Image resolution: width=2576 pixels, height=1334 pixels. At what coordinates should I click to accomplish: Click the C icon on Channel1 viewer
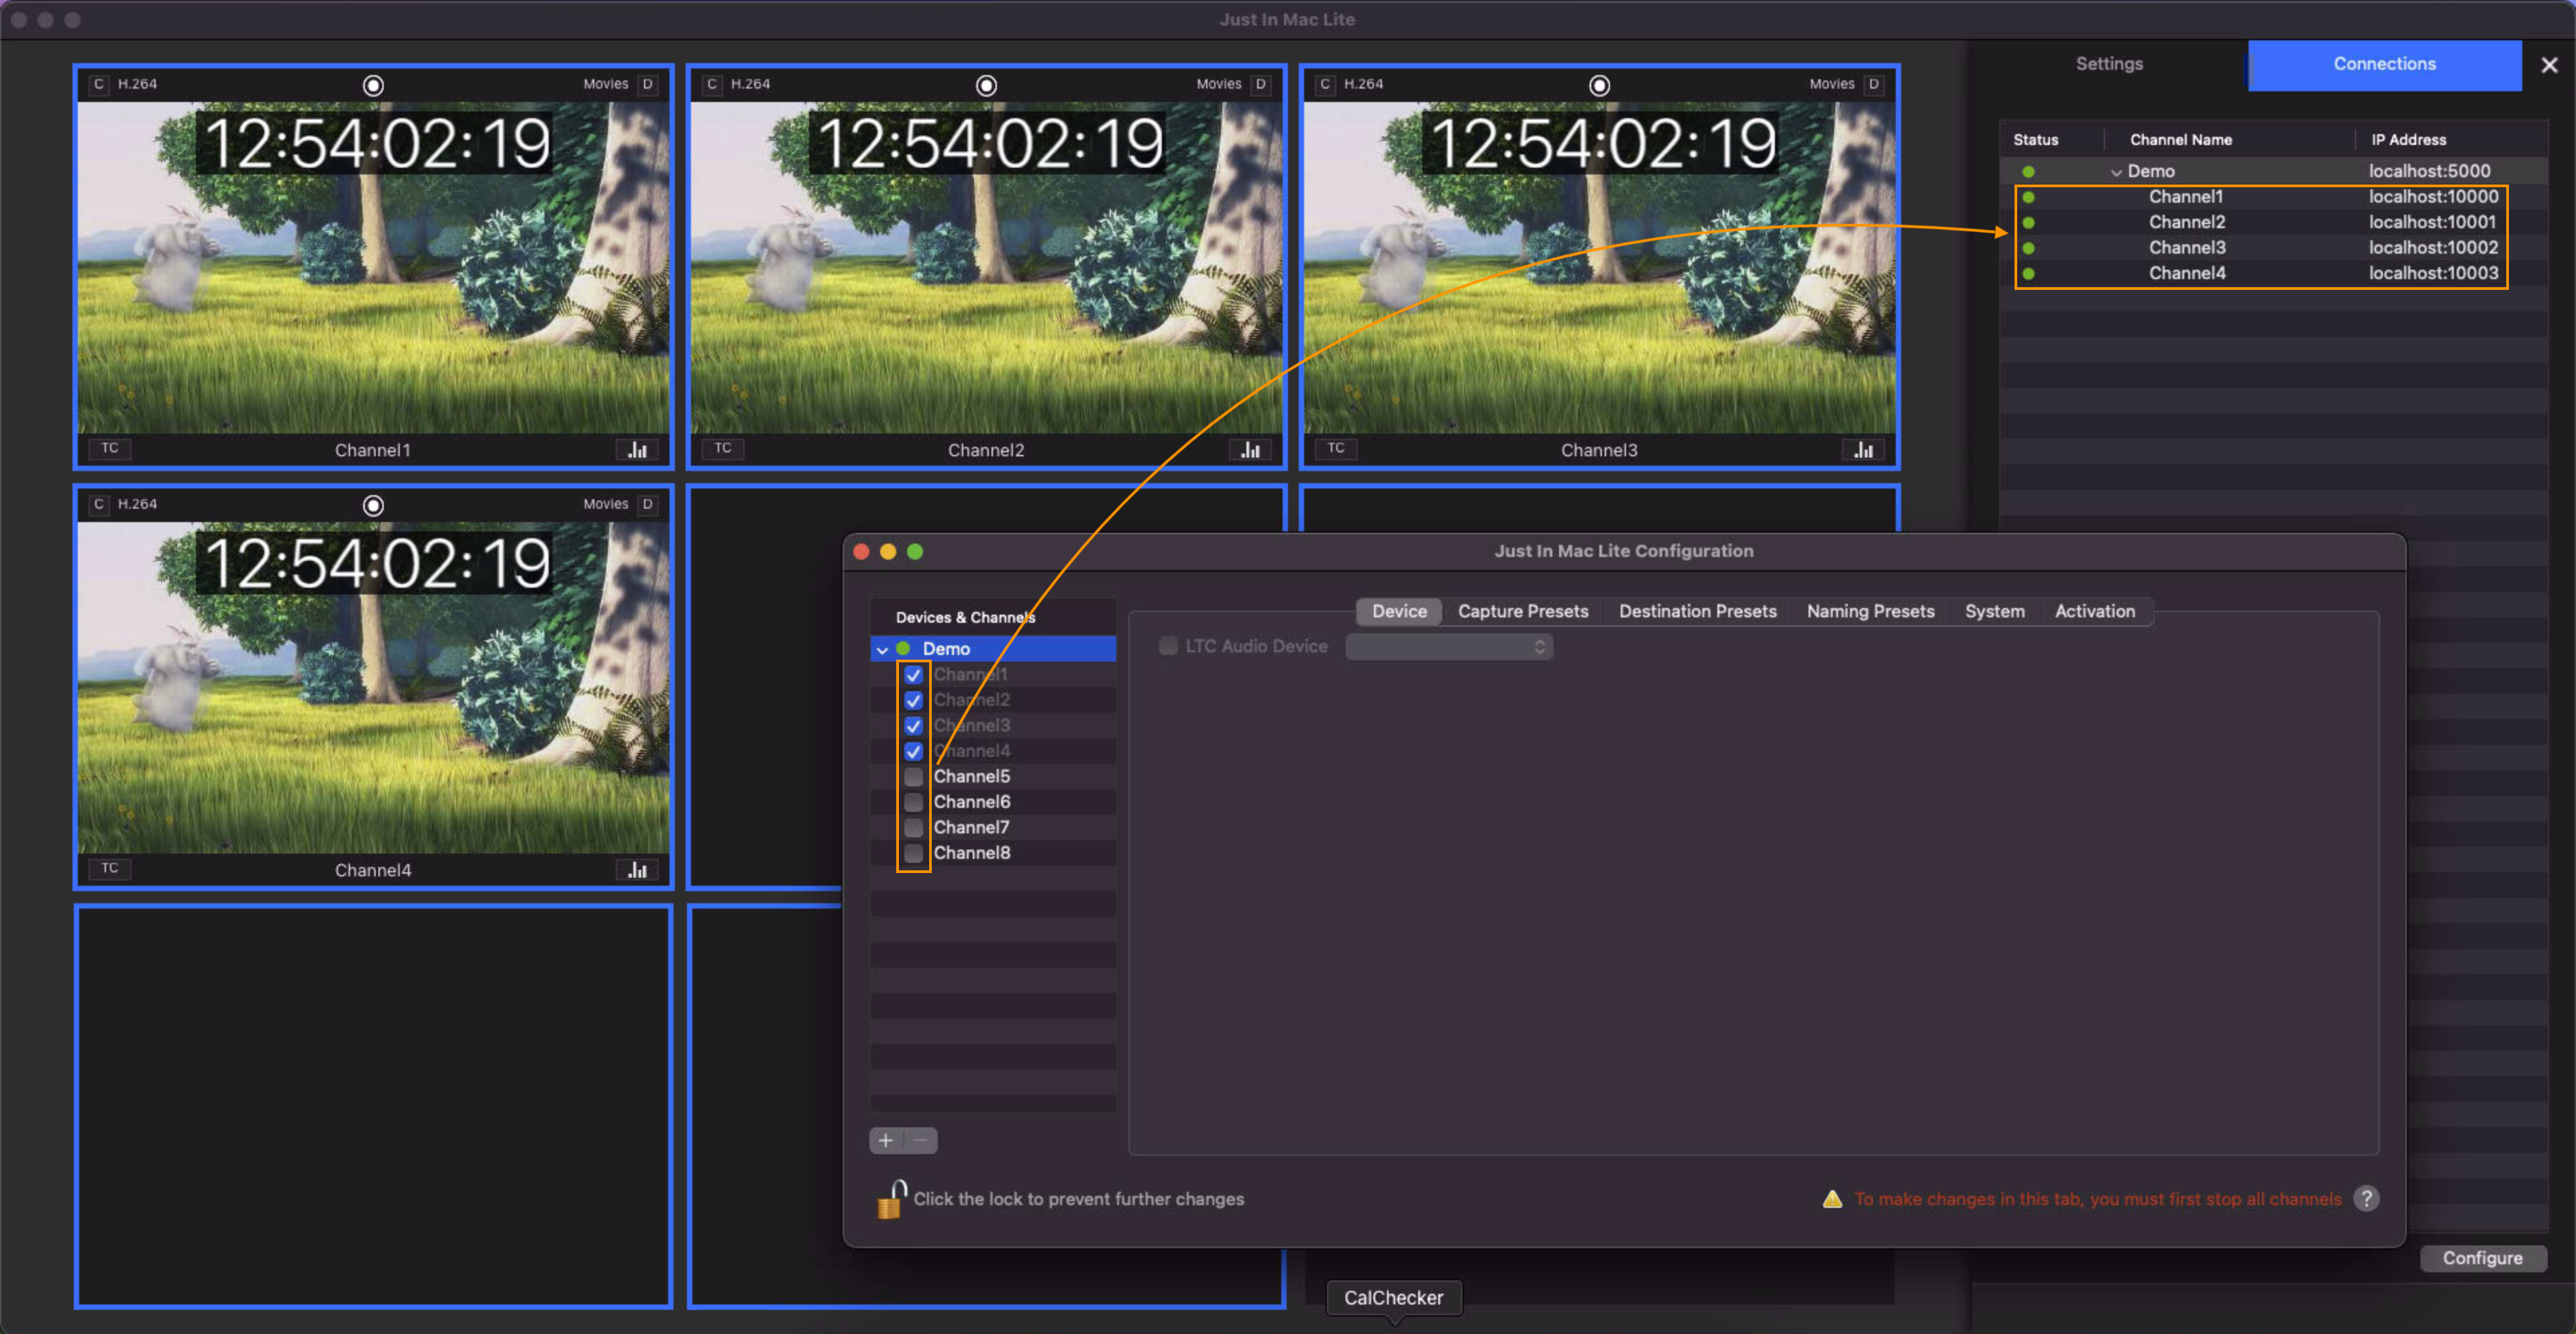tap(98, 84)
